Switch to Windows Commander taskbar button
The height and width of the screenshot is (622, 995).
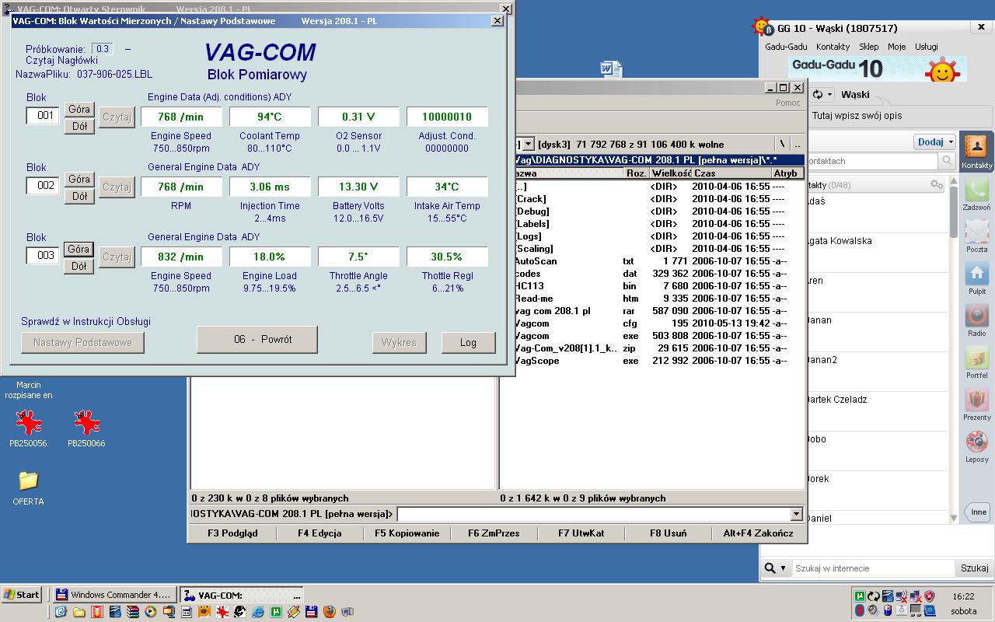click(113, 595)
